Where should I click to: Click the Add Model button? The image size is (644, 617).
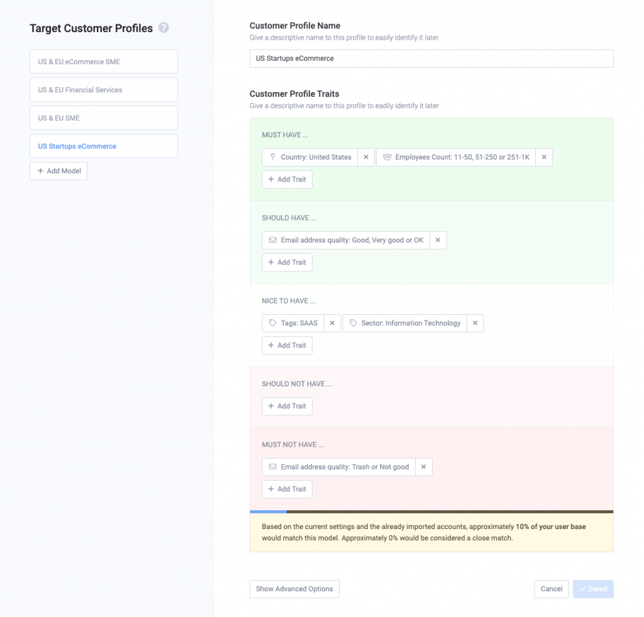click(x=58, y=171)
